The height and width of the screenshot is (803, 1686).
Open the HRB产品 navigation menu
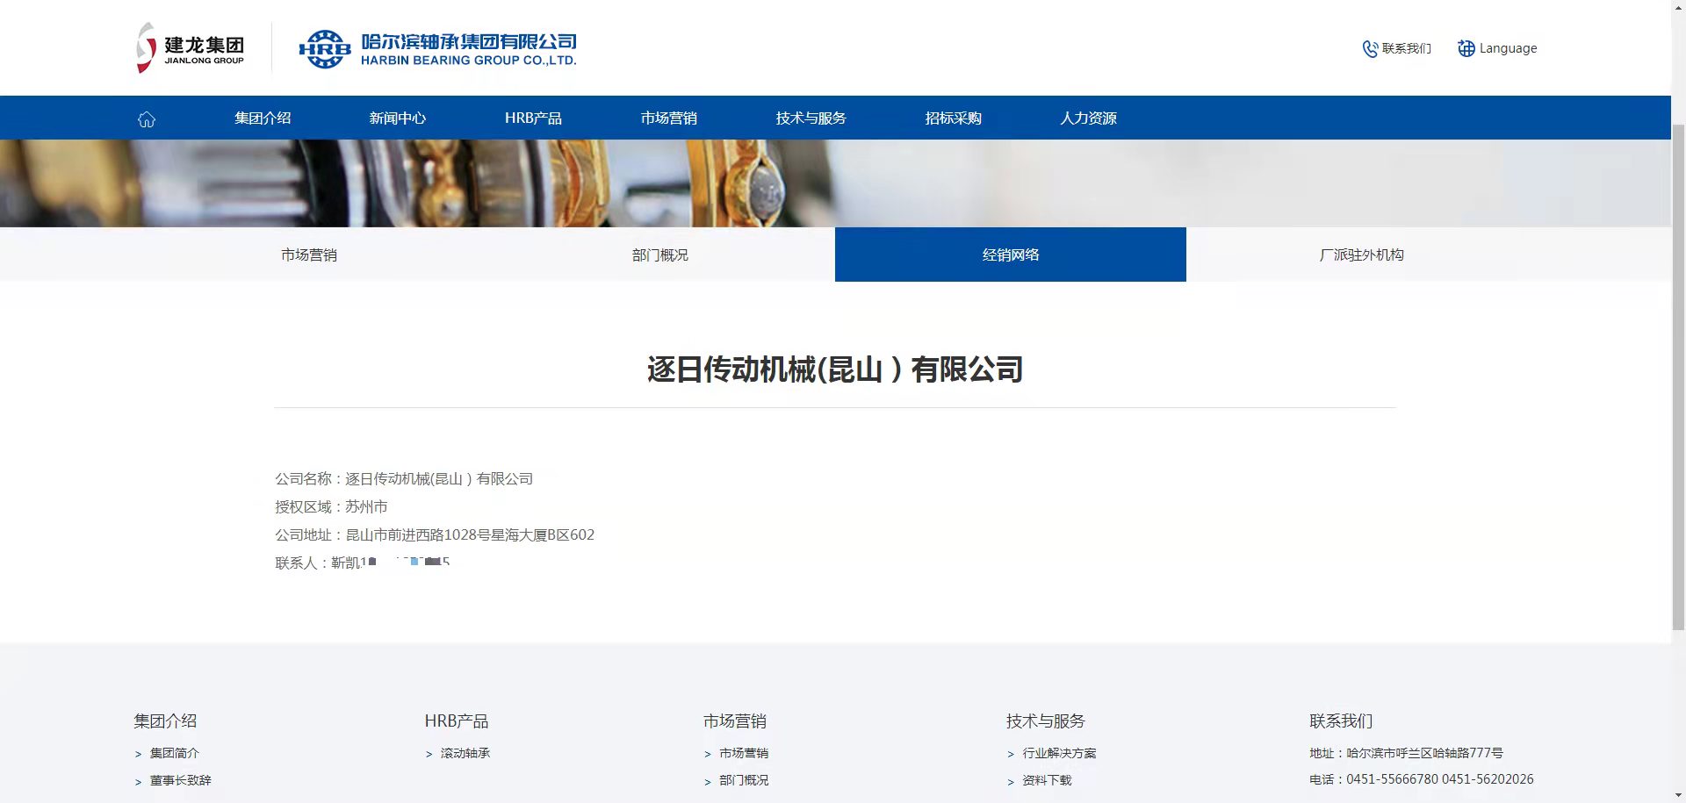click(x=533, y=118)
